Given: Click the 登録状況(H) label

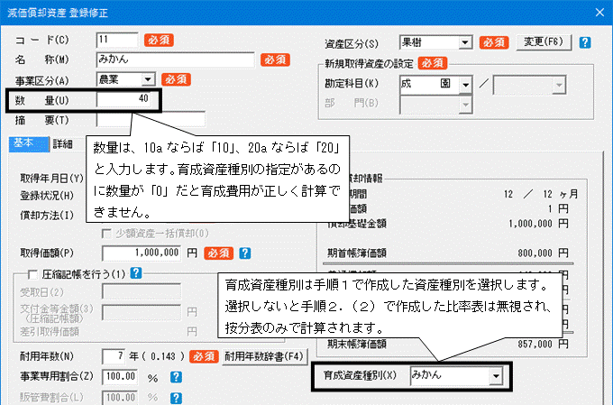Looking at the screenshot, I should pos(47,196).
